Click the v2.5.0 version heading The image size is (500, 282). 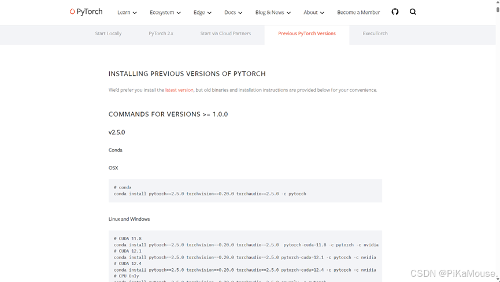(x=117, y=132)
